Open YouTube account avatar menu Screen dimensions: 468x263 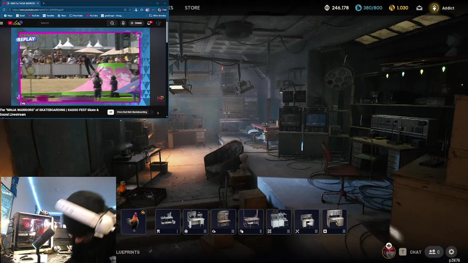click(158, 23)
